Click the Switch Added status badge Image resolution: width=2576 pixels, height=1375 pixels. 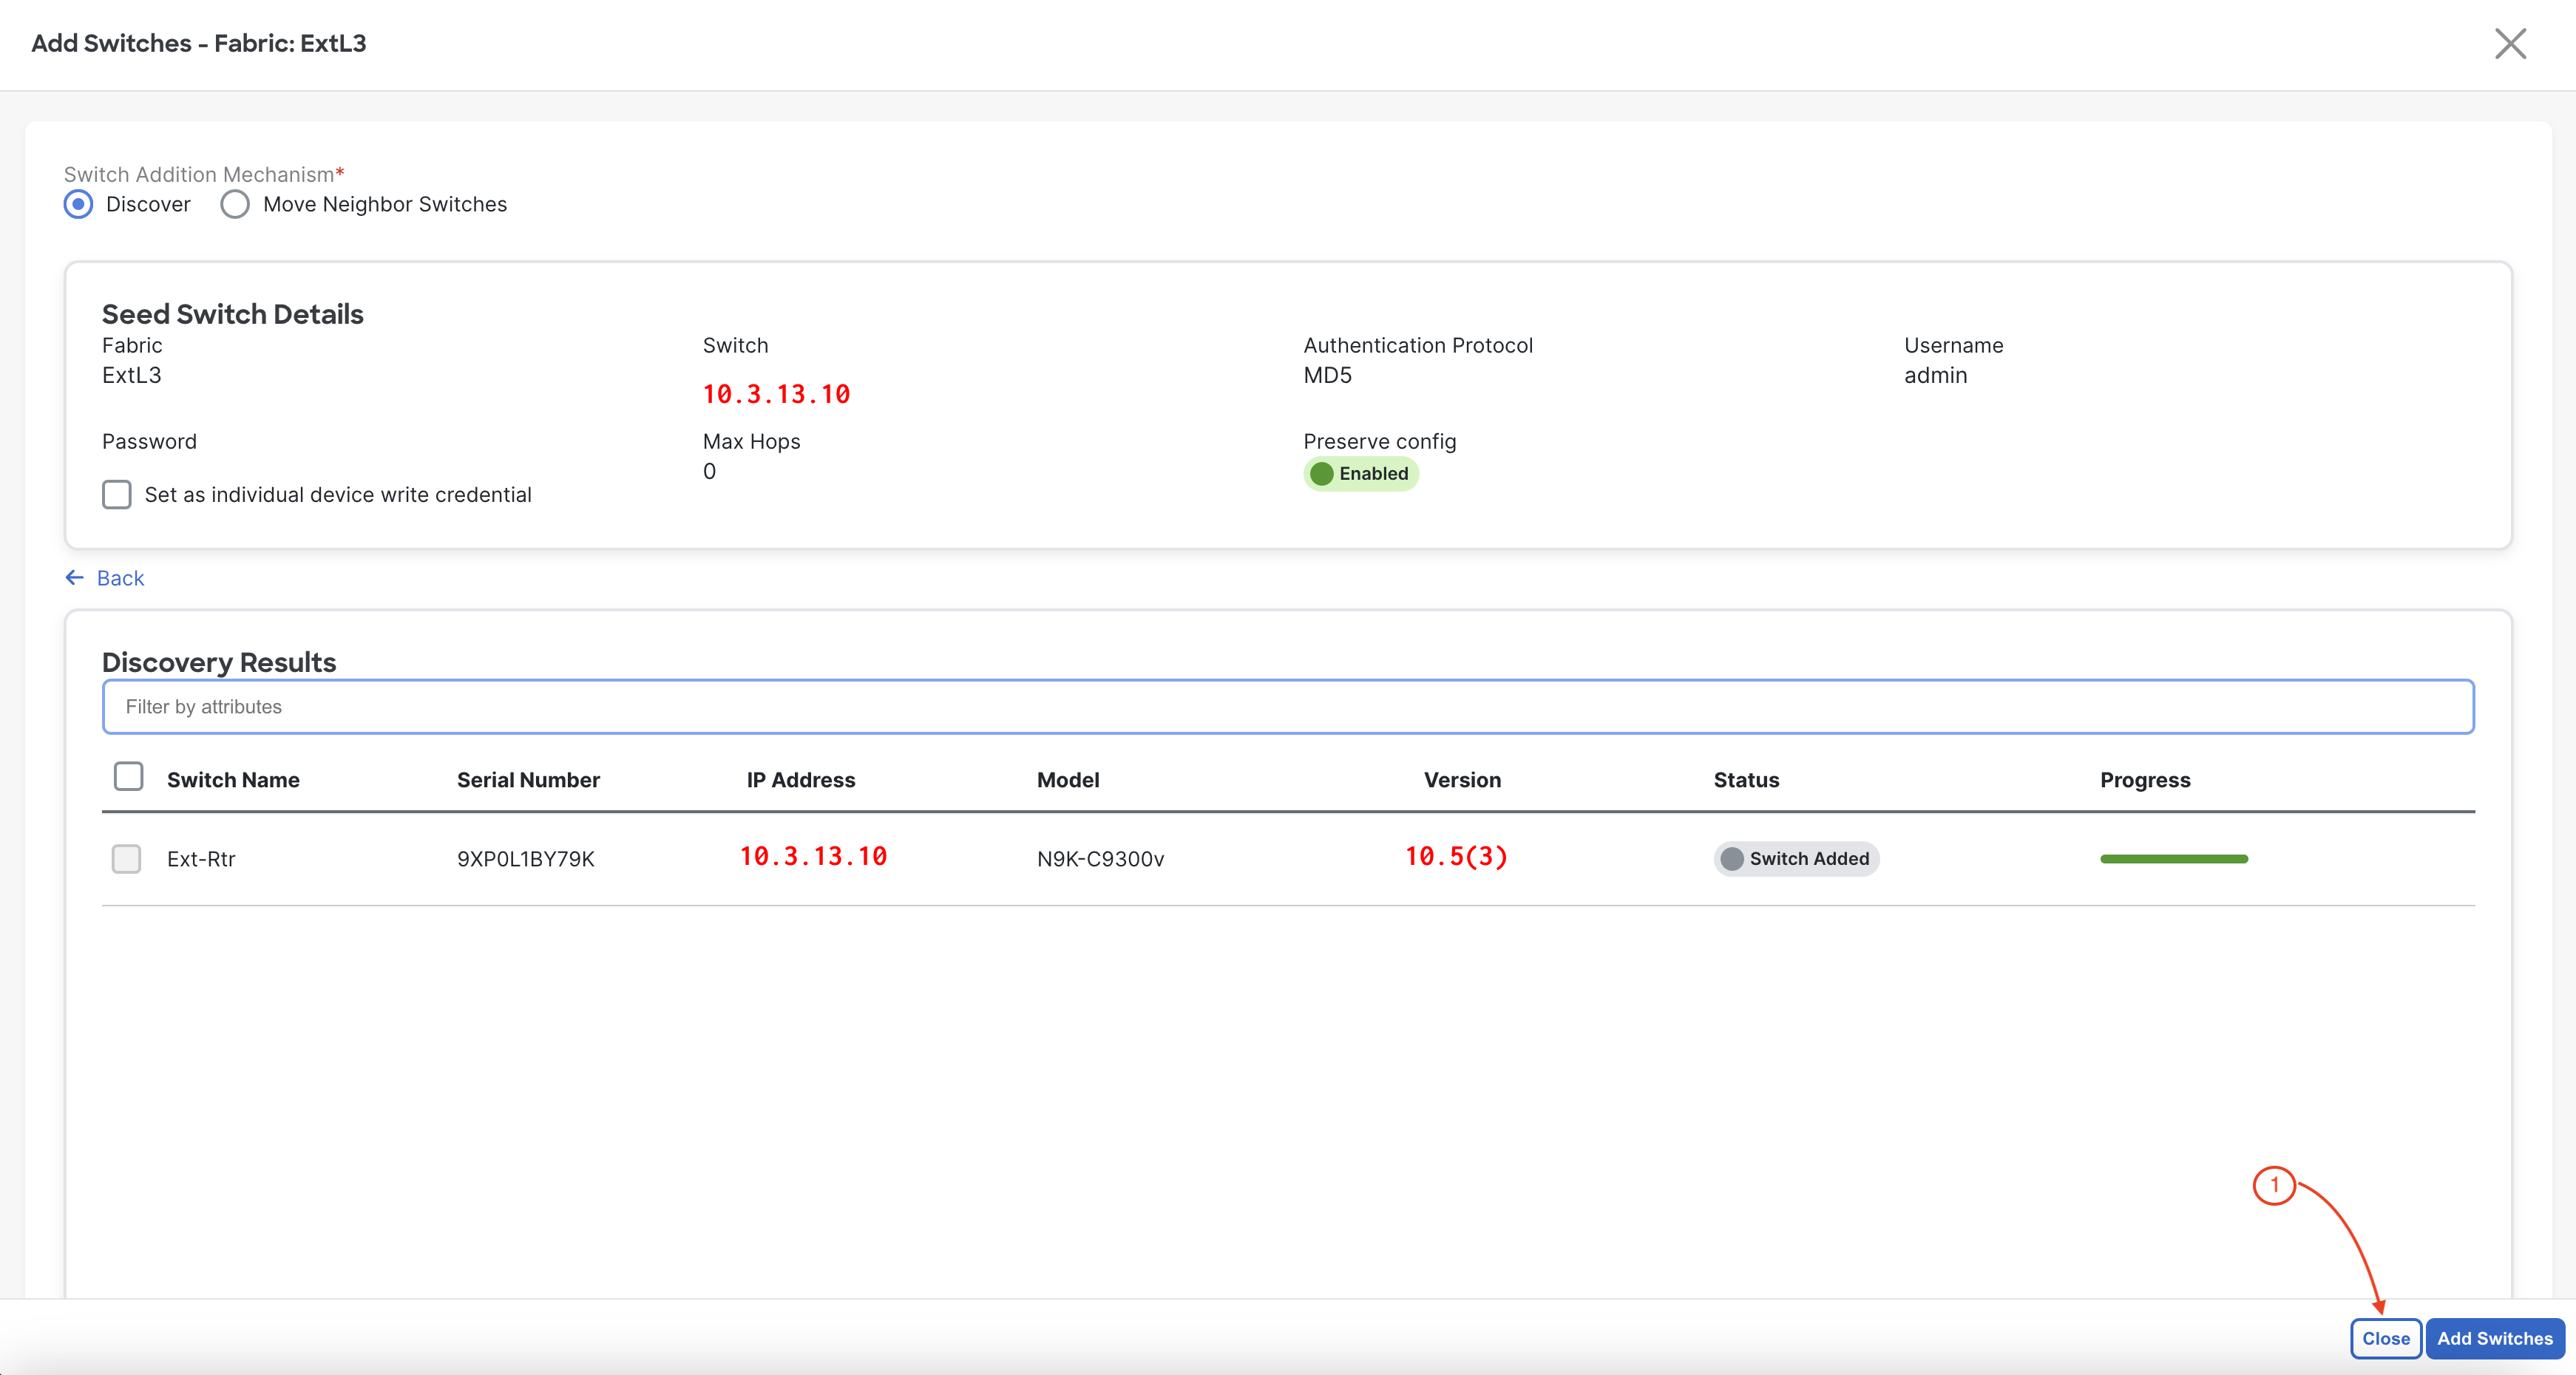[x=1796, y=858]
